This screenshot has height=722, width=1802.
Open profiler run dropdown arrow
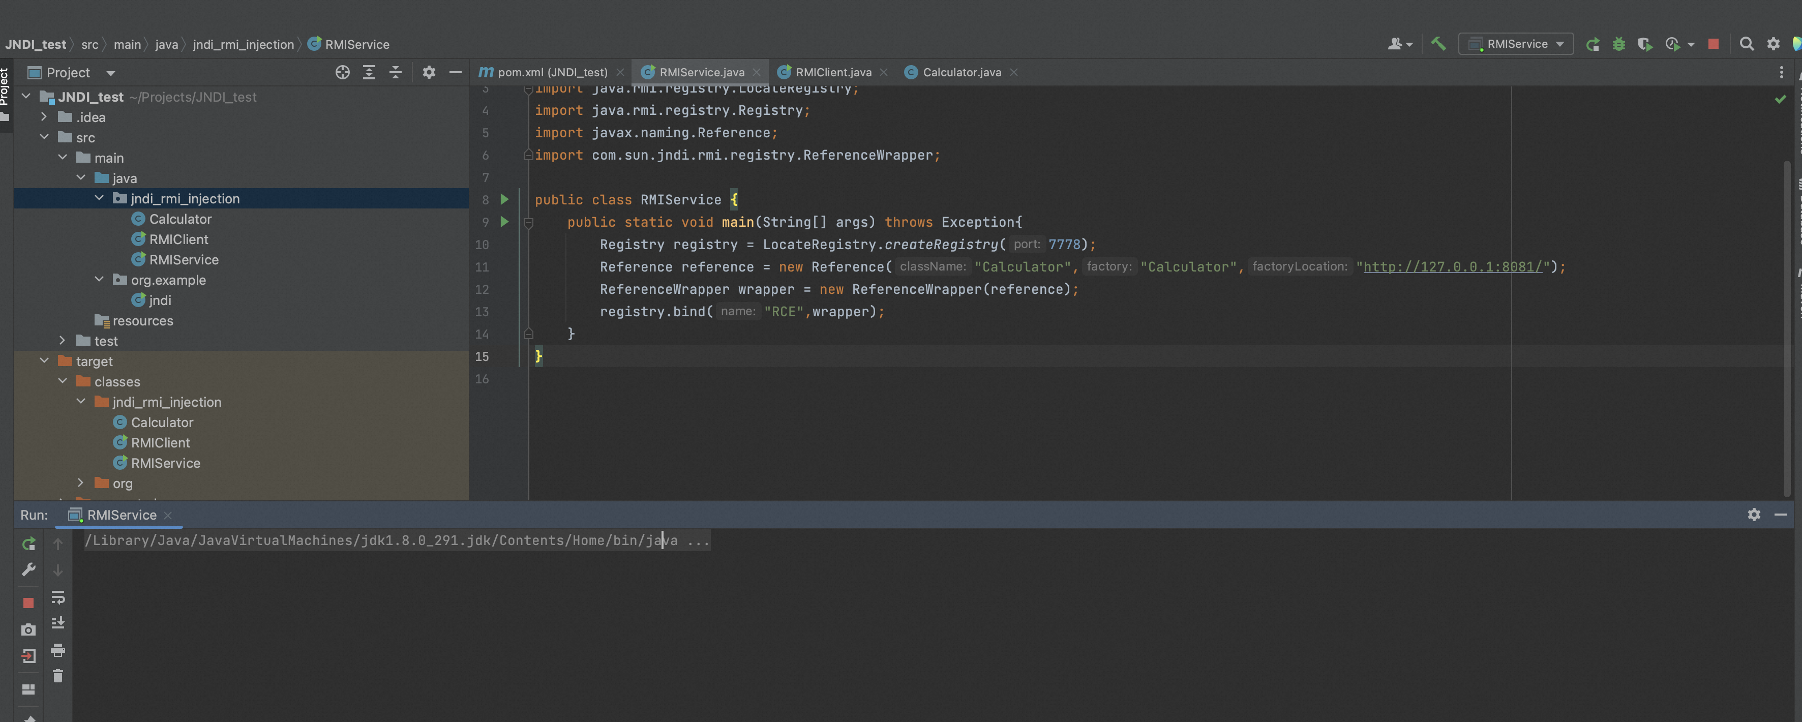1692,45
